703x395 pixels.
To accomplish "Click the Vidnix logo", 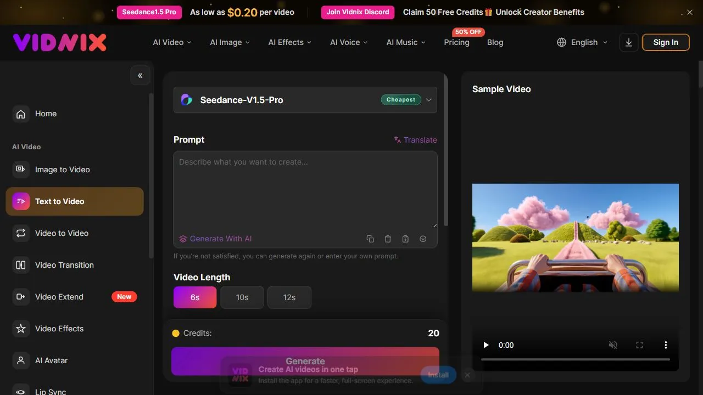I will [60, 42].
